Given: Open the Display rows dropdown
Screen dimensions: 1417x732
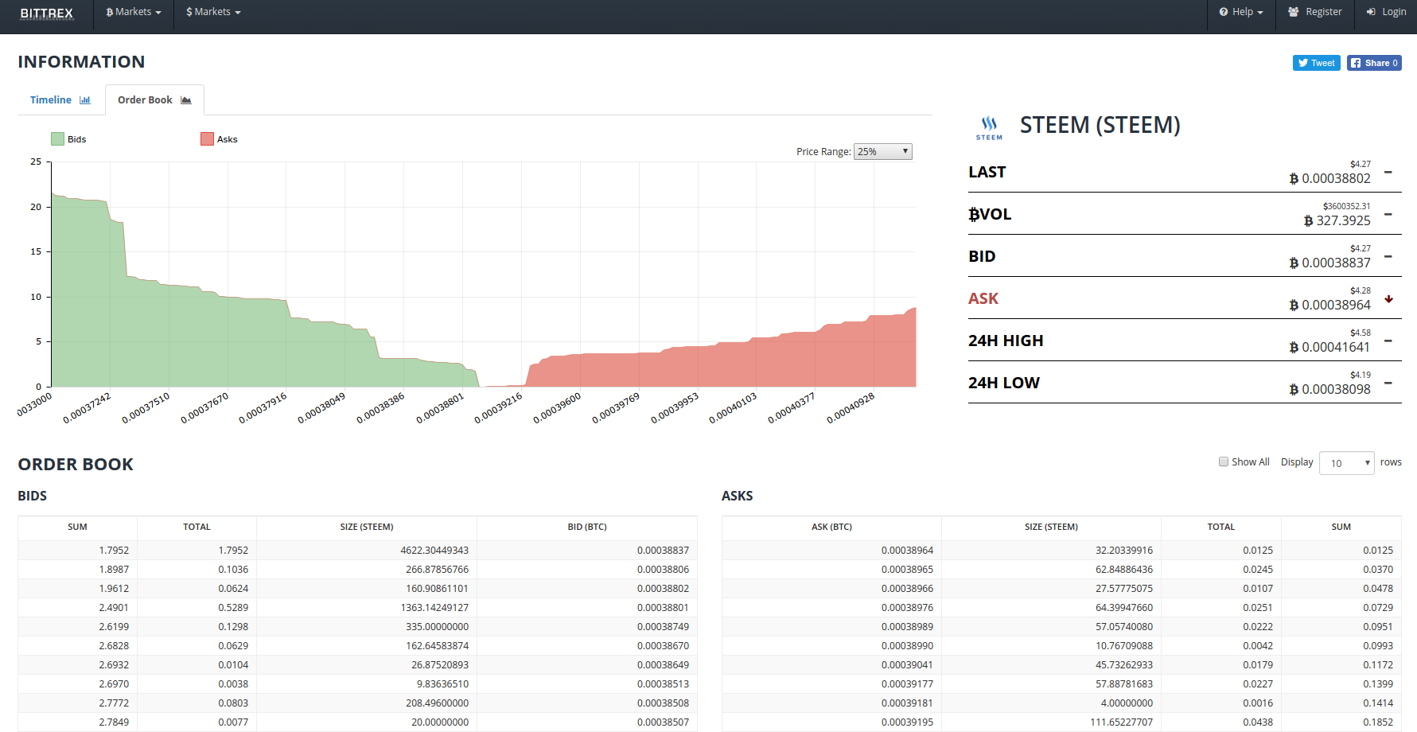Looking at the screenshot, I should click(1346, 463).
